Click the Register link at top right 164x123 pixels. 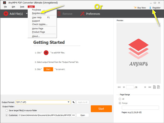click(156, 8)
